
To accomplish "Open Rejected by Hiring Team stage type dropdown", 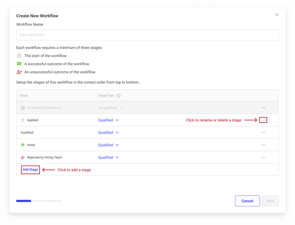I will 108,157.
